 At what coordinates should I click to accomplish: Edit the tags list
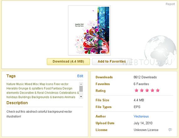[x=80, y=76]
